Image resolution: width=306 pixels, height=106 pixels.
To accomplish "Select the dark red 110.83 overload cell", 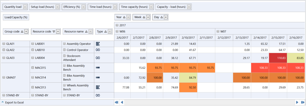I will [x=278, y=58].
